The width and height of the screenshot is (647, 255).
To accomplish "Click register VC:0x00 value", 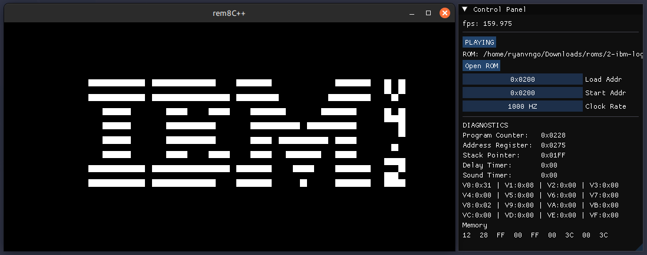I will pyautogui.click(x=477, y=215).
